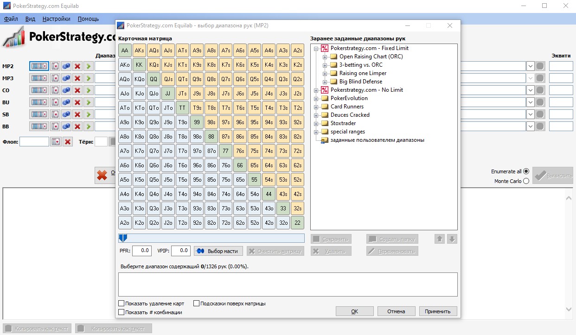576x335 pixels.
Task: Click the down arrow of results scrollbar
Action: point(570,309)
